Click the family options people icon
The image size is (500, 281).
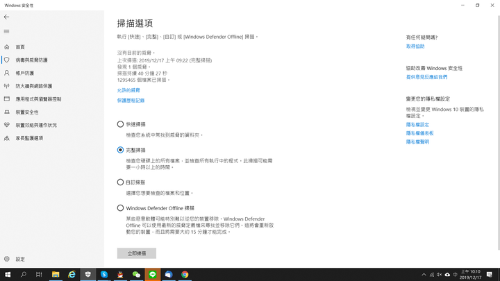point(7,138)
